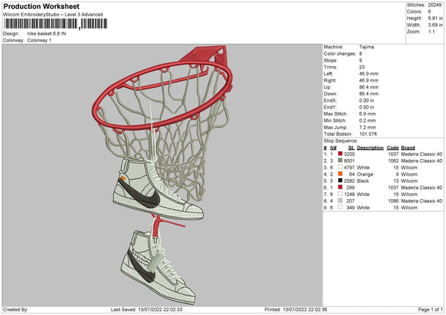446x315 pixels.
Task: Click the 'Orange' description in stop 4
Action: [365, 175]
